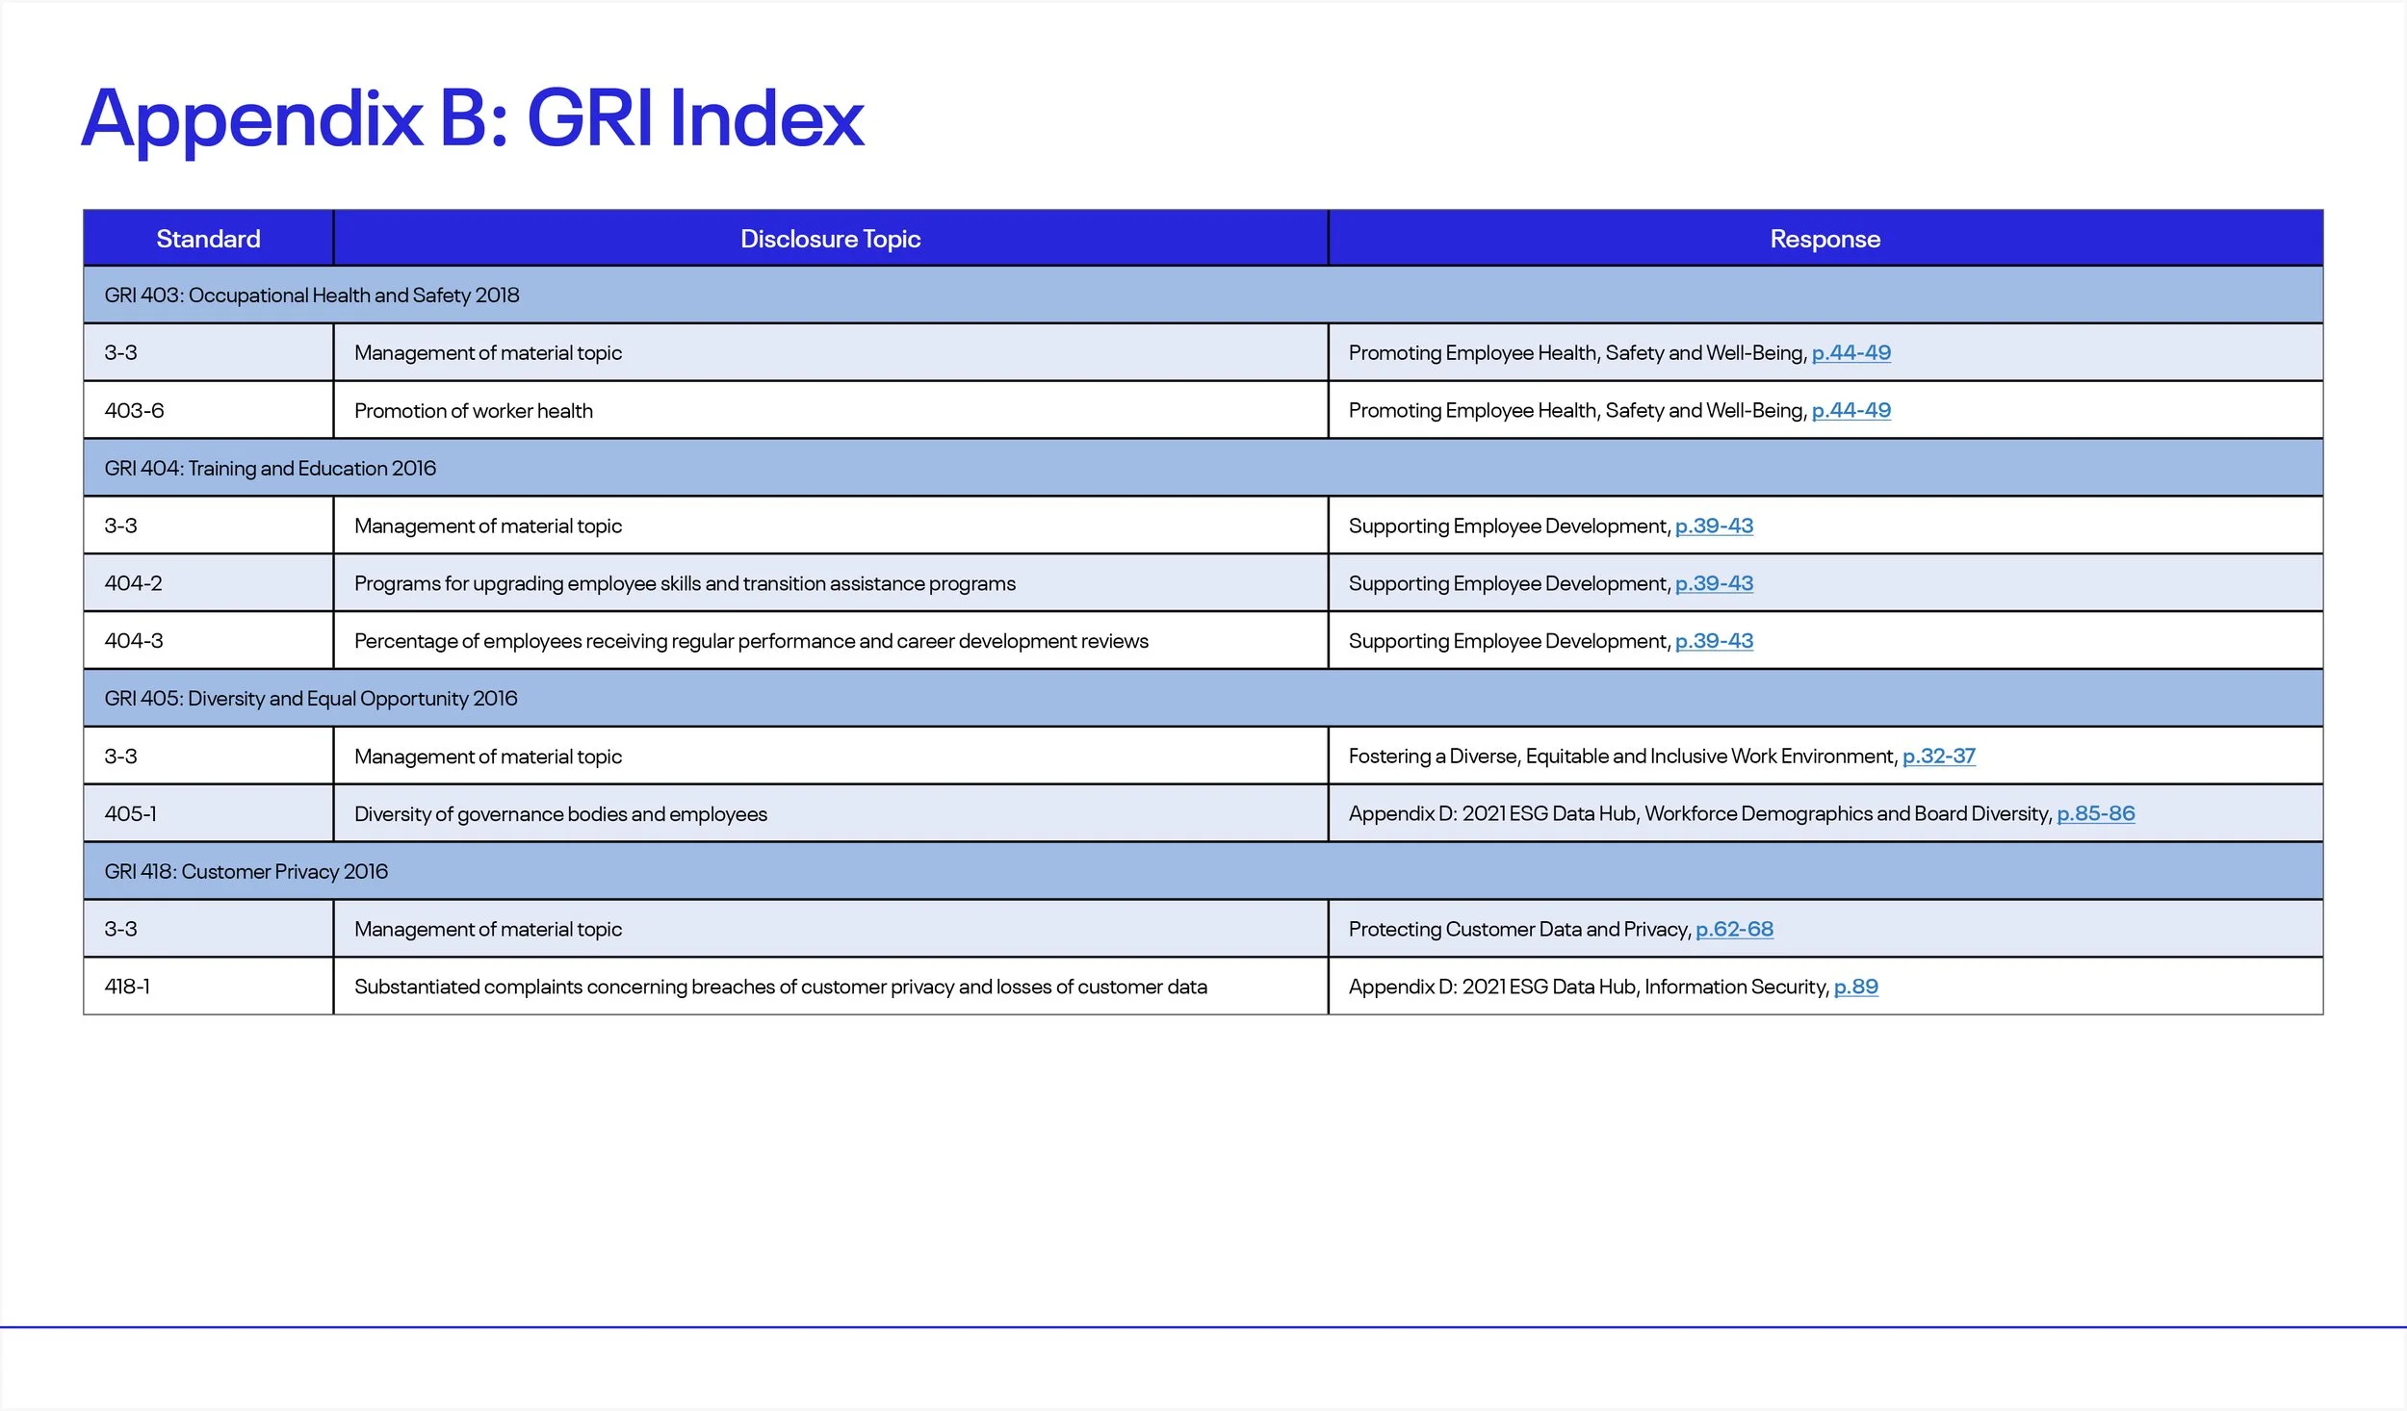The image size is (2407, 1411).
Task: Select the Response column header
Action: (1824, 238)
